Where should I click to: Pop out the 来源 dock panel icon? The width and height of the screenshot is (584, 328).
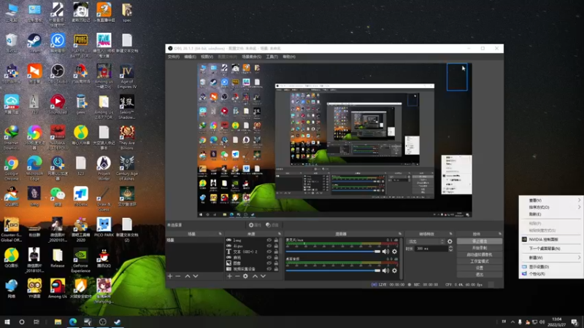pos(280,234)
